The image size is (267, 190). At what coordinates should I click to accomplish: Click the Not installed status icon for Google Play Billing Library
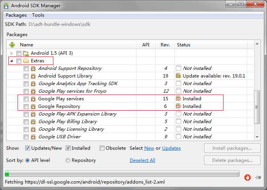178,122
